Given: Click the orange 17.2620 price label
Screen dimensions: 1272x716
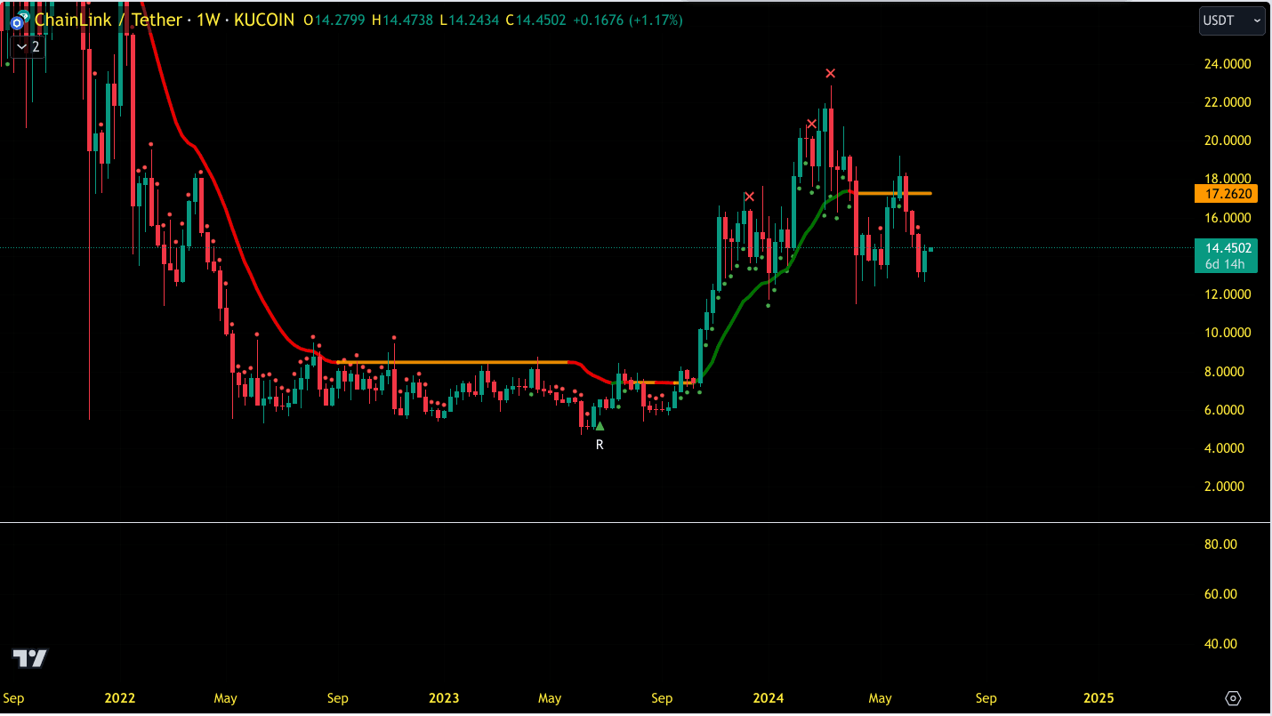Looking at the screenshot, I should pyautogui.click(x=1227, y=193).
